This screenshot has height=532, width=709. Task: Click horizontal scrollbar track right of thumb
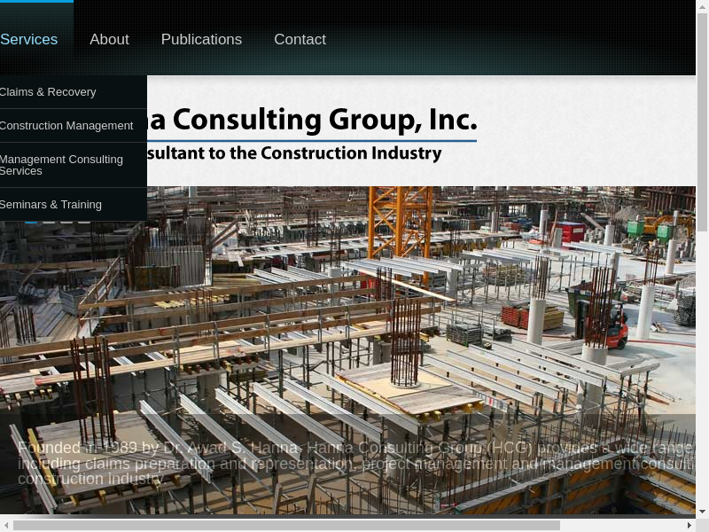[x=621, y=525]
